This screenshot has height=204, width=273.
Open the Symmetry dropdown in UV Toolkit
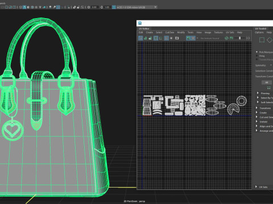click(x=271, y=65)
